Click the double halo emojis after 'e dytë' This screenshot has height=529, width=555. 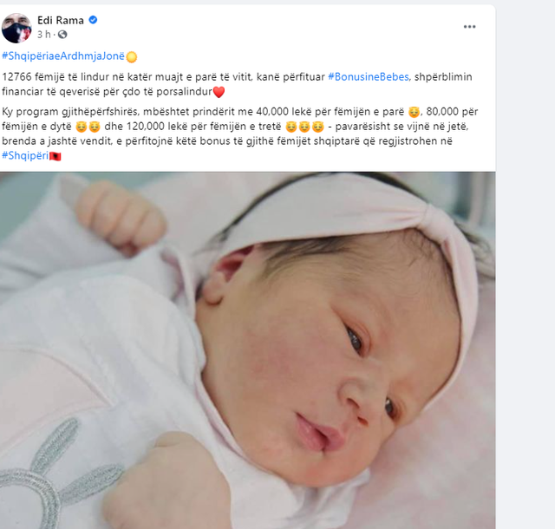point(88,127)
